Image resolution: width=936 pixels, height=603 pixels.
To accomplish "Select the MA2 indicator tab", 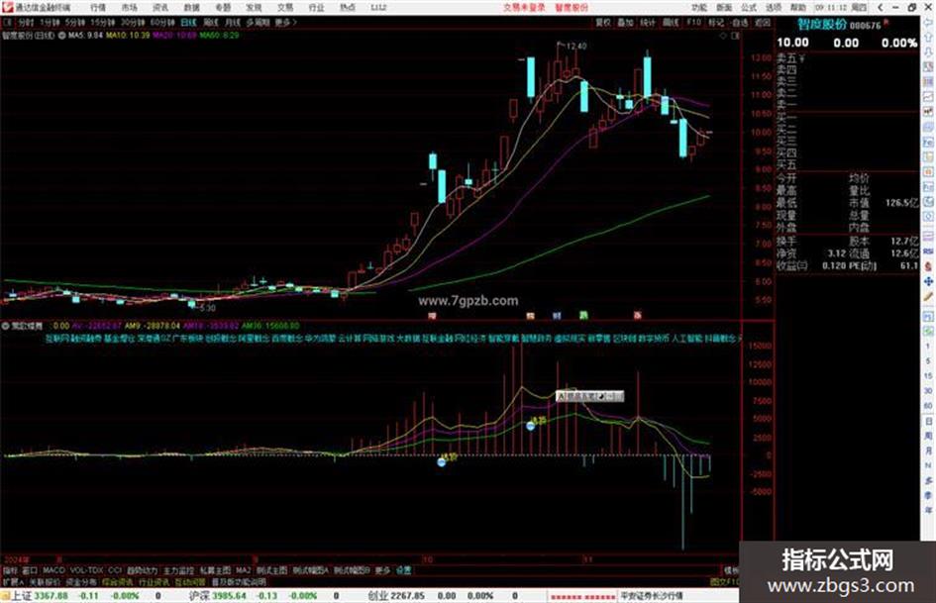I will pos(243,570).
